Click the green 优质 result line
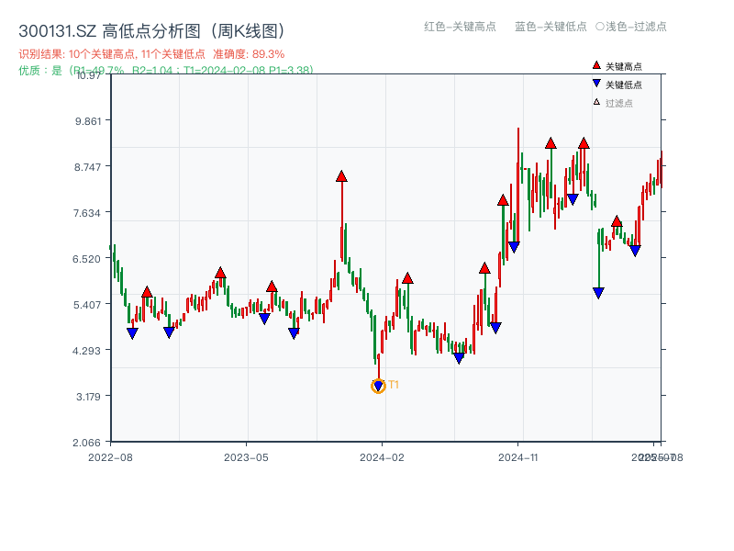Screen dimensions: 734x551 pyautogui.click(x=166, y=71)
